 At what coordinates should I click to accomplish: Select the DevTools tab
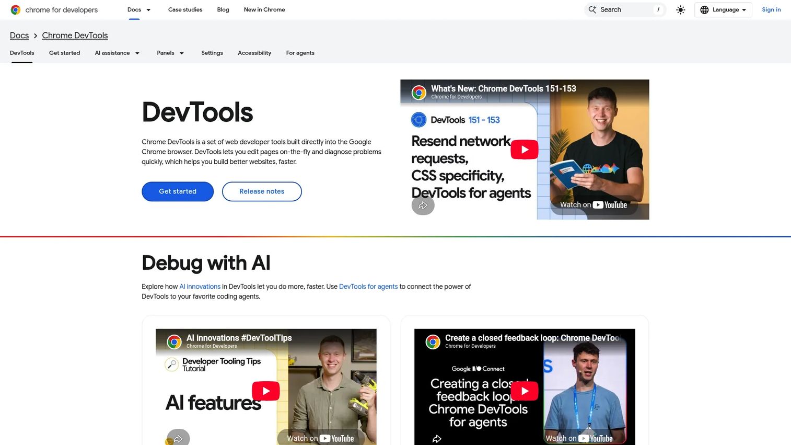(x=22, y=53)
